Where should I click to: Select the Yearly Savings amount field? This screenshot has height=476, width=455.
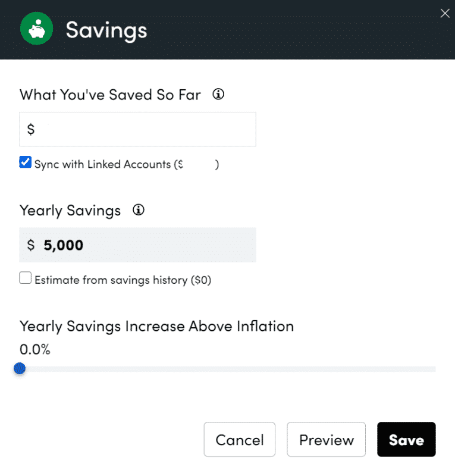(137, 245)
